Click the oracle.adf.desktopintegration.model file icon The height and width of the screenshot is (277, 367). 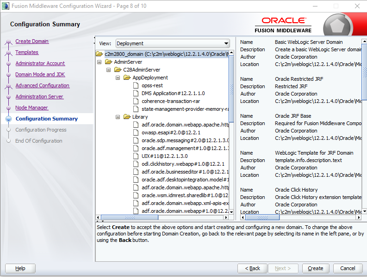click(136, 180)
